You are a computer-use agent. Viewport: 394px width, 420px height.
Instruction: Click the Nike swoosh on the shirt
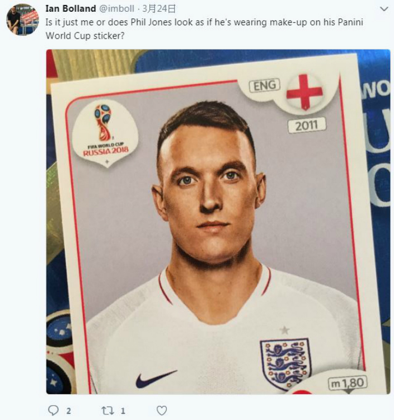[x=156, y=379]
